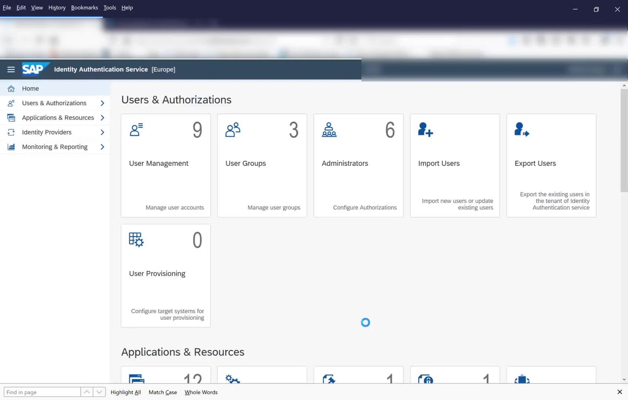Expand Applications & Resources chevron
This screenshot has height=400, width=628.
pos(103,118)
